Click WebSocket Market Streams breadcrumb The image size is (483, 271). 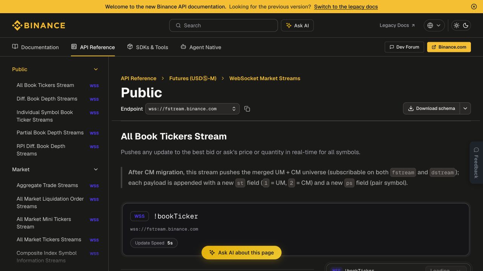click(265, 78)
